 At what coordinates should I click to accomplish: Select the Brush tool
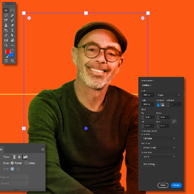tap(12, 20)
